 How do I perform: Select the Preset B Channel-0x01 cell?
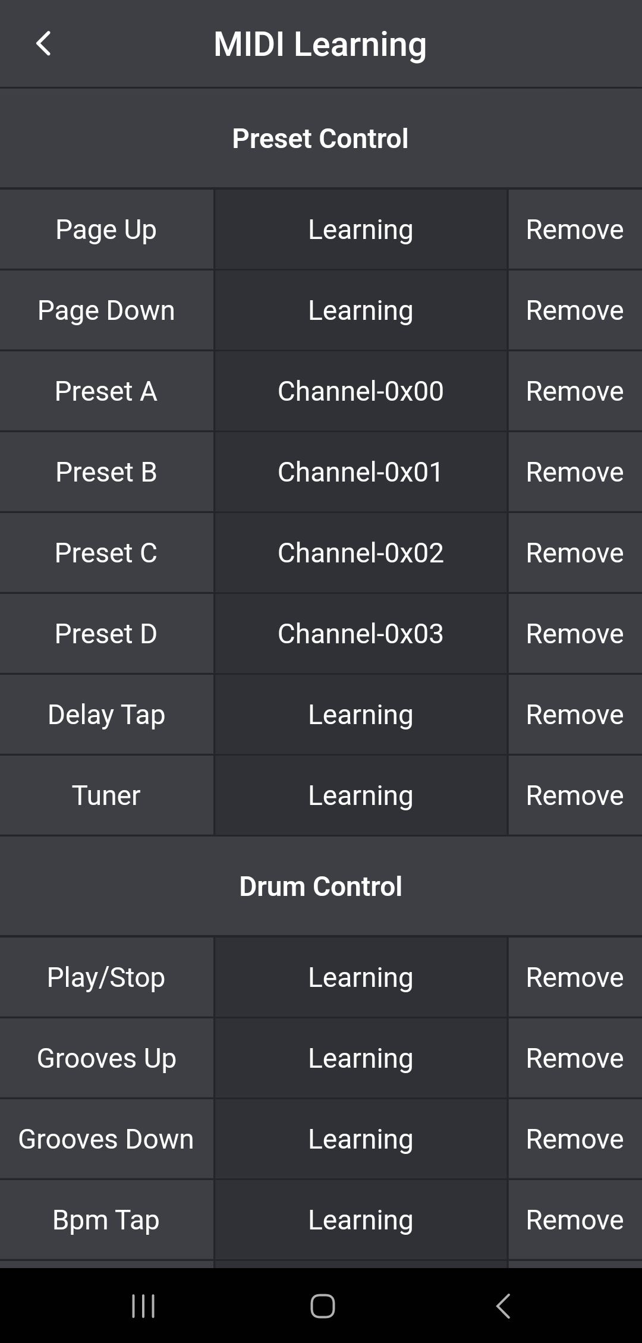click(360, 471)
